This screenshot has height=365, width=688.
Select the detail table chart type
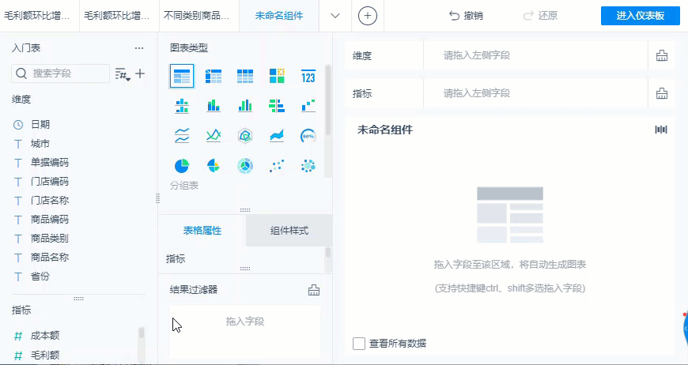click(x=245, y=77)
